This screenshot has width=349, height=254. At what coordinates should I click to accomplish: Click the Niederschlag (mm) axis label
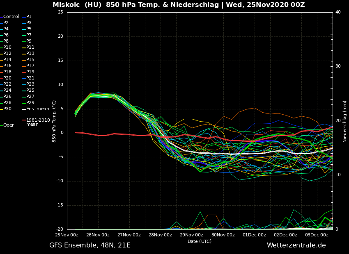pyautogui.click(x=345, y=121)
